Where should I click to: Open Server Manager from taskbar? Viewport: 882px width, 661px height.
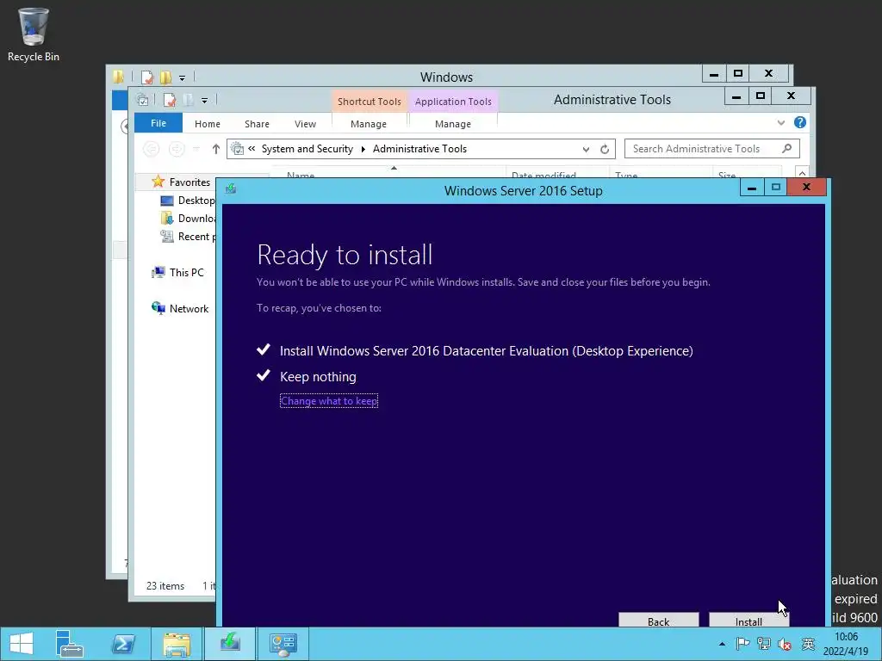pyautogui.click(x=70, y=644)
